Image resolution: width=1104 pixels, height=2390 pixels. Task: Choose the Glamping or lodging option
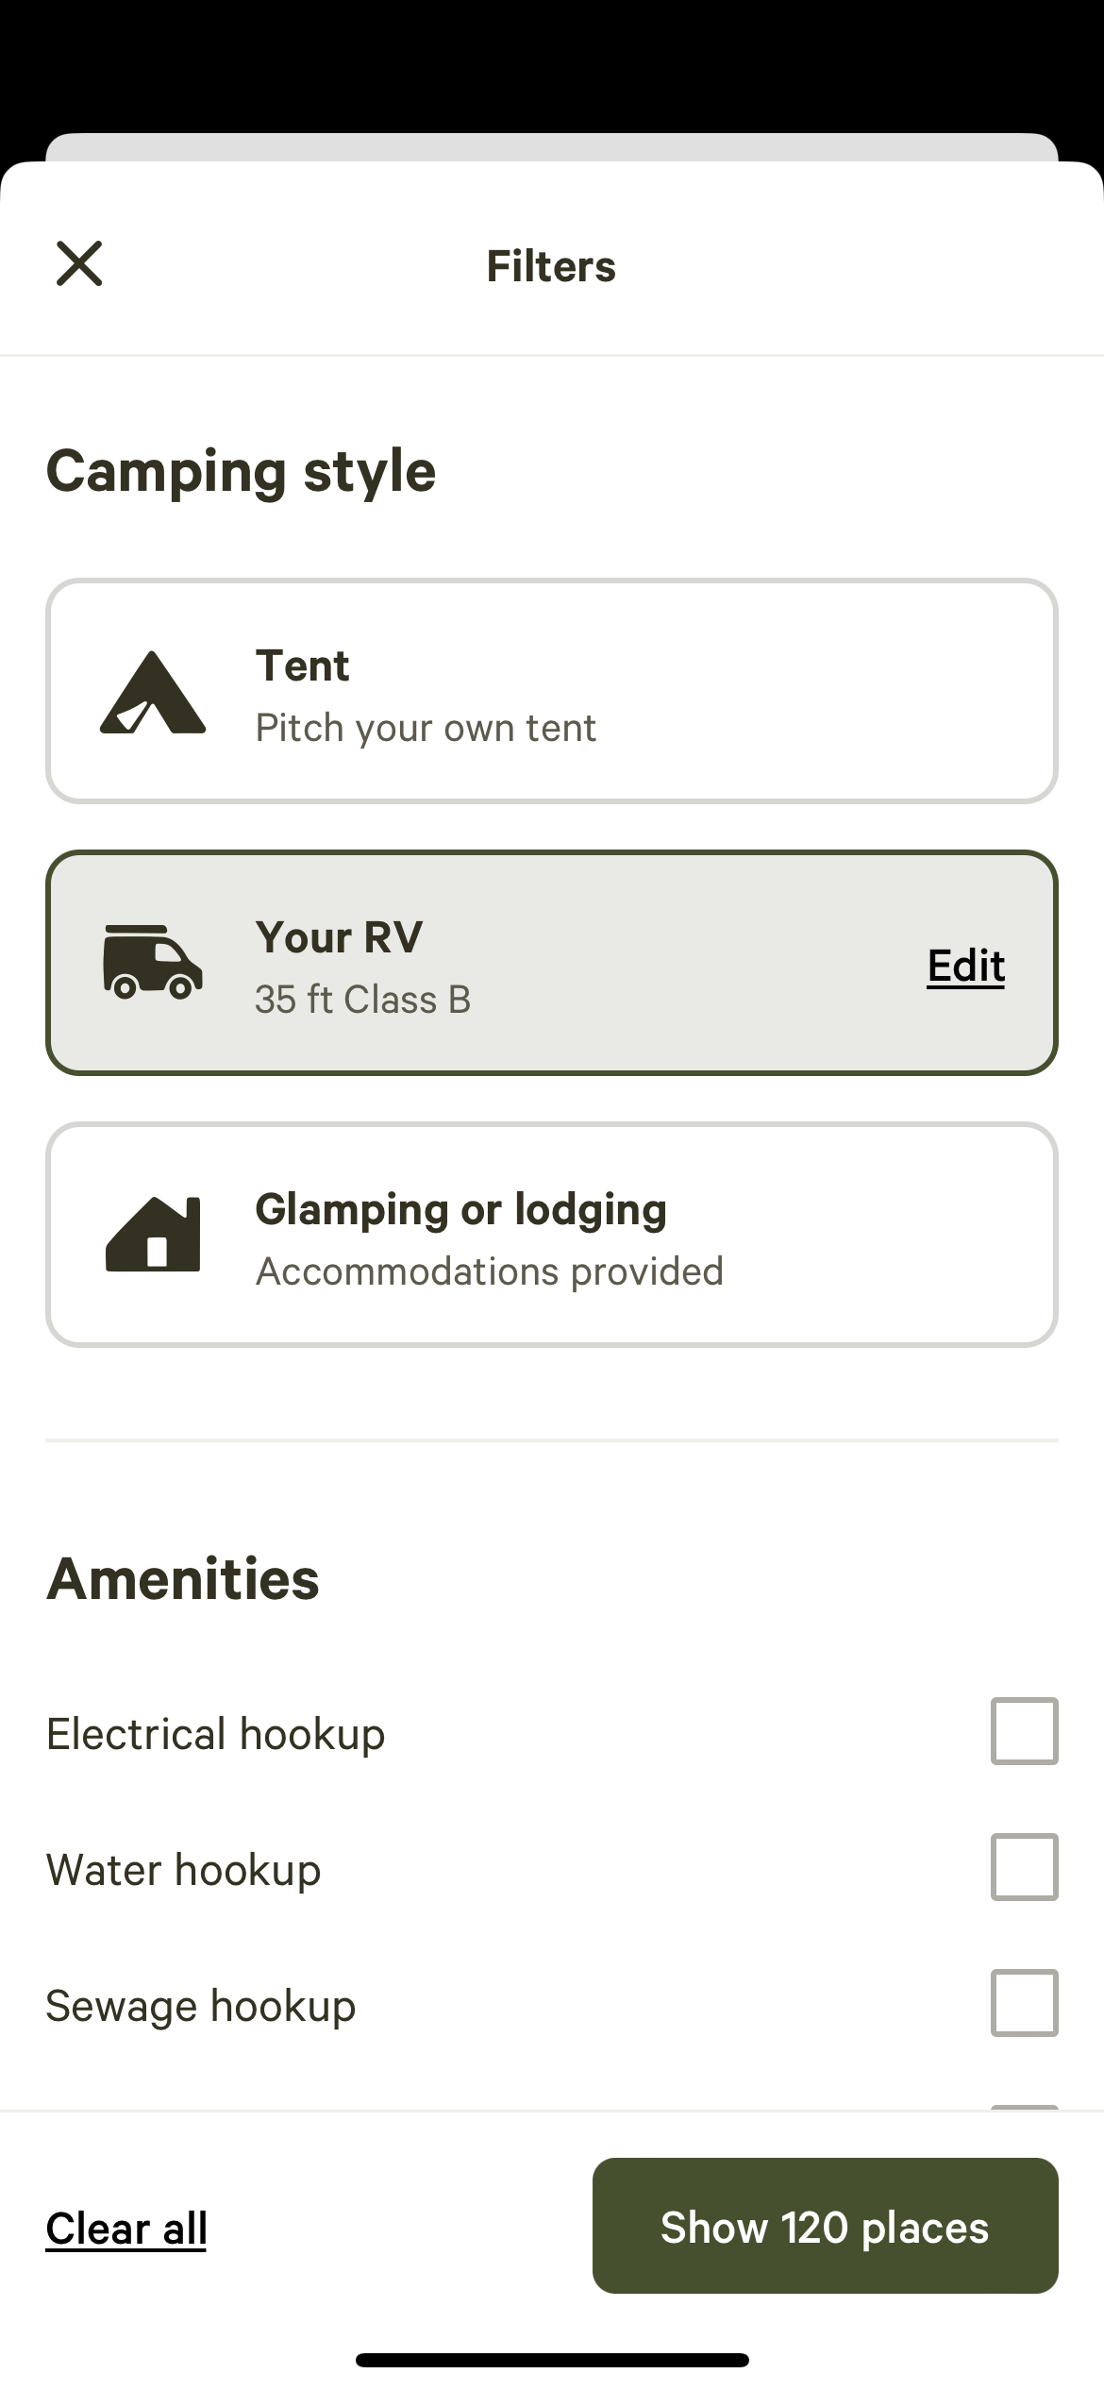pos(552,1235)
